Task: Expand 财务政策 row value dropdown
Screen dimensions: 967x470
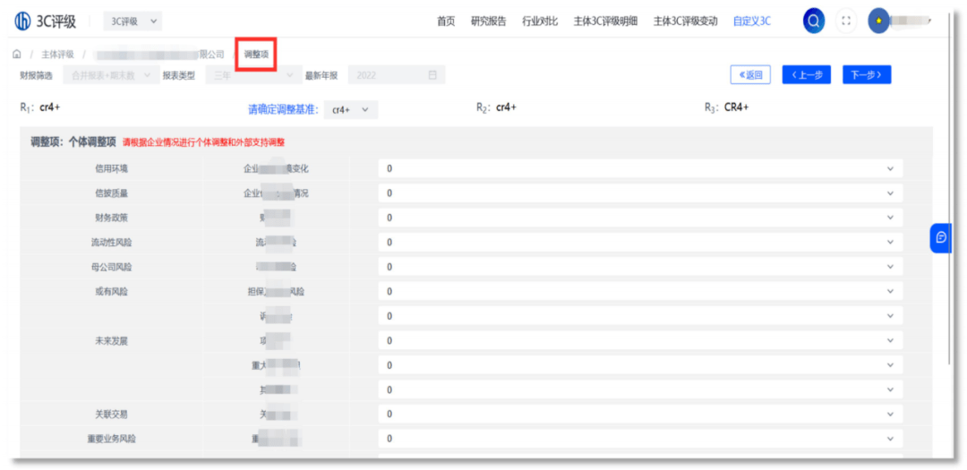Action: click(x=640, y=218)
